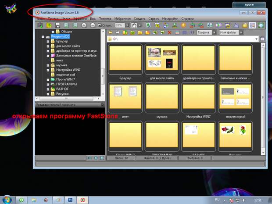Screen dimensions: 272x204
Task: Collapse the Program (D:) tree node
Action: point(43,36)
